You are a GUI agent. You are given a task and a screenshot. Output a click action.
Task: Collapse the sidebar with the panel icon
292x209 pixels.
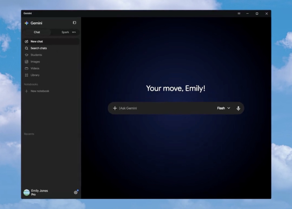click(74, 23)
